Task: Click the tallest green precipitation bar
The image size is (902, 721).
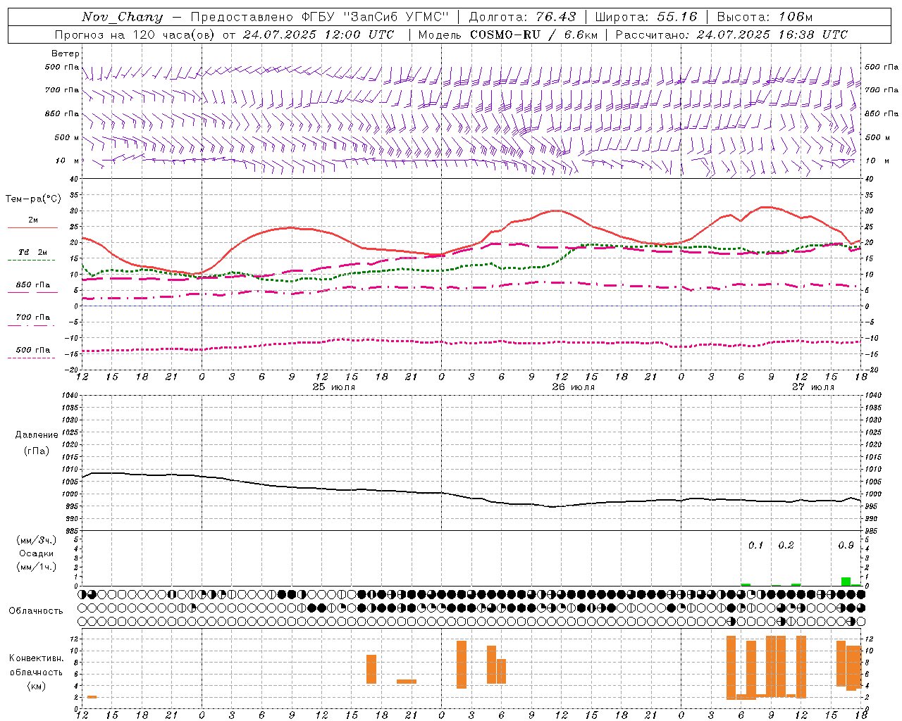Action: tap(846, 582)
